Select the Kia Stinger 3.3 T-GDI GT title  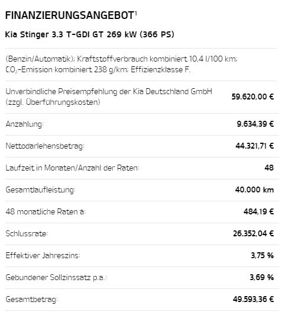[89, 34]
